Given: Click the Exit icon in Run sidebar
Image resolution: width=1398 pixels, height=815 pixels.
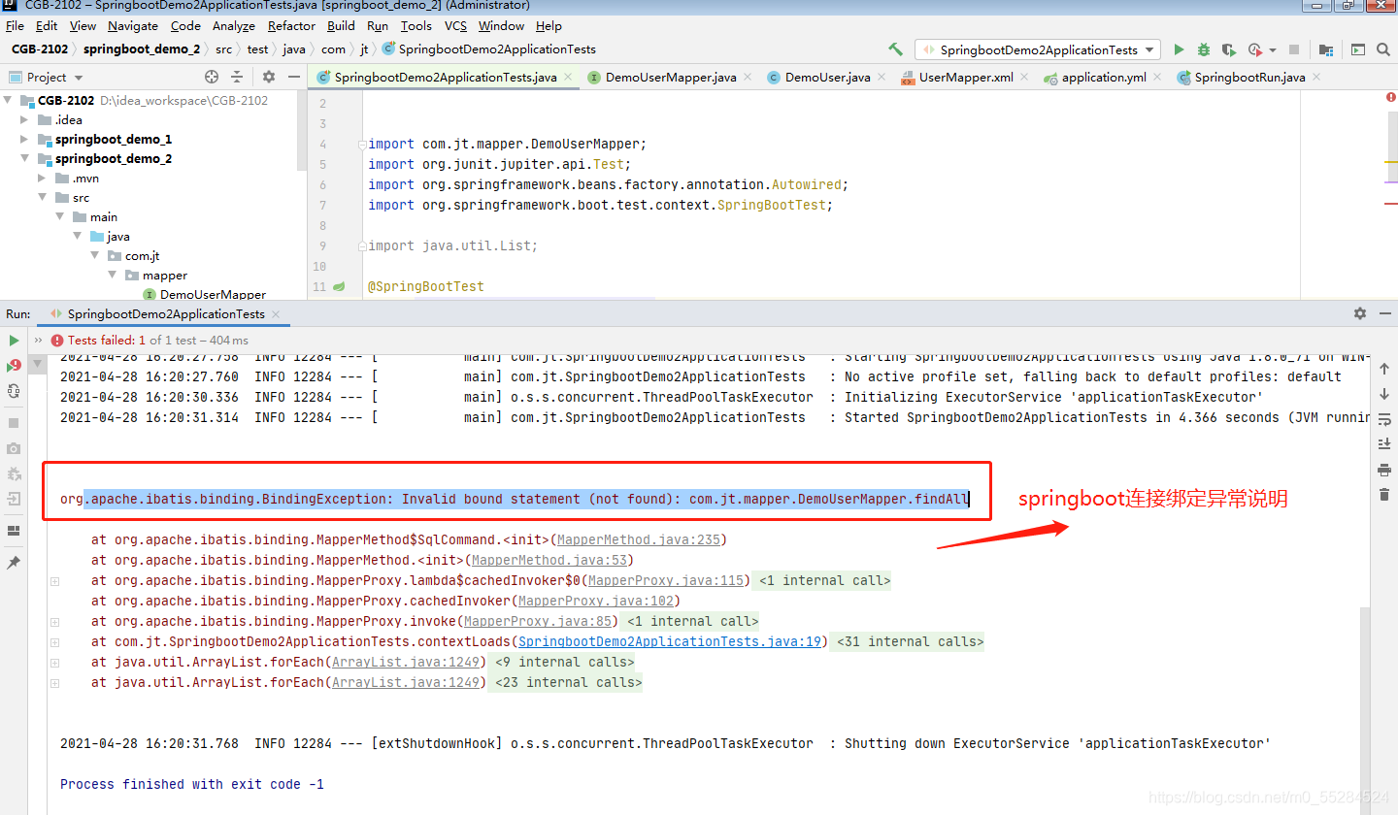Looking at the screenshot, I should click(14, 499).
